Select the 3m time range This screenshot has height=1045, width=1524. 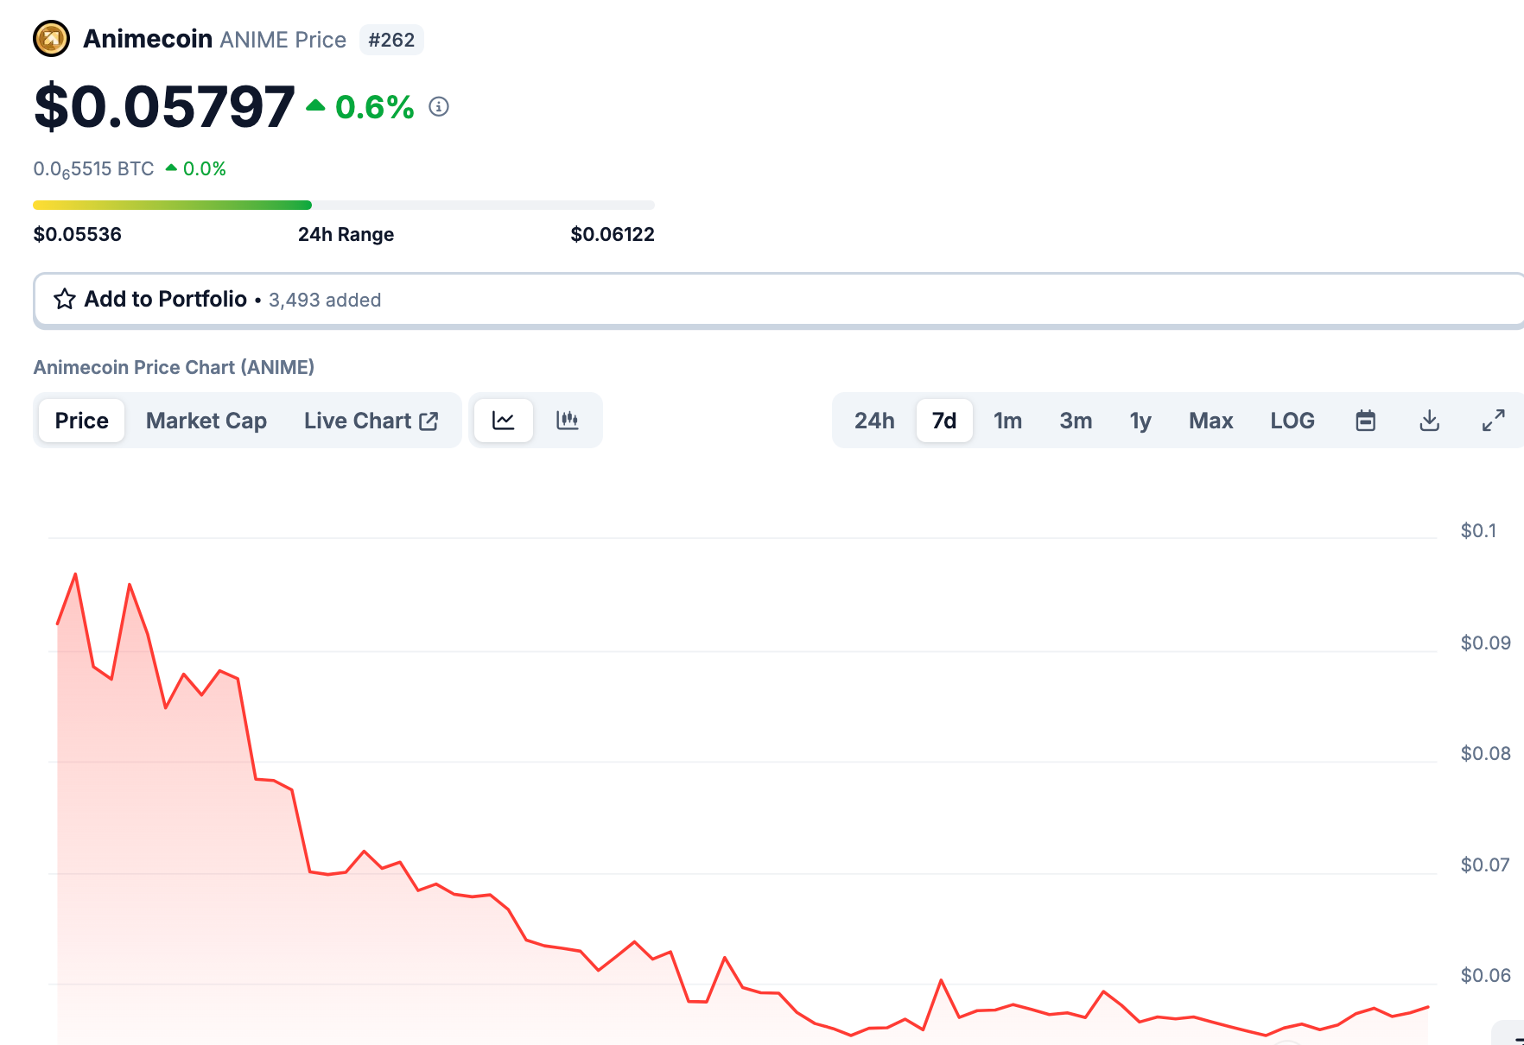pos(1076,421)
